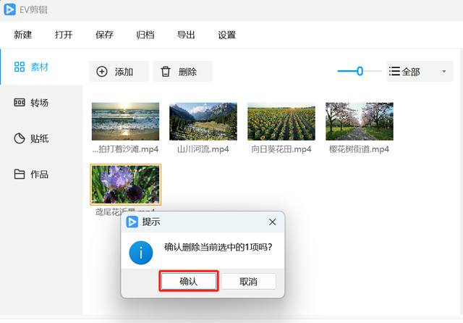This screenshot has height=323, width=463.
Task: Click the logo icon in 提示 title bar
Action: pos(132,222)
